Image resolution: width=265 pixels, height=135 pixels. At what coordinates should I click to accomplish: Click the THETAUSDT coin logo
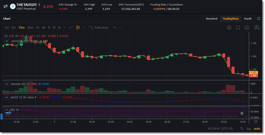click(x=13, y=7)
